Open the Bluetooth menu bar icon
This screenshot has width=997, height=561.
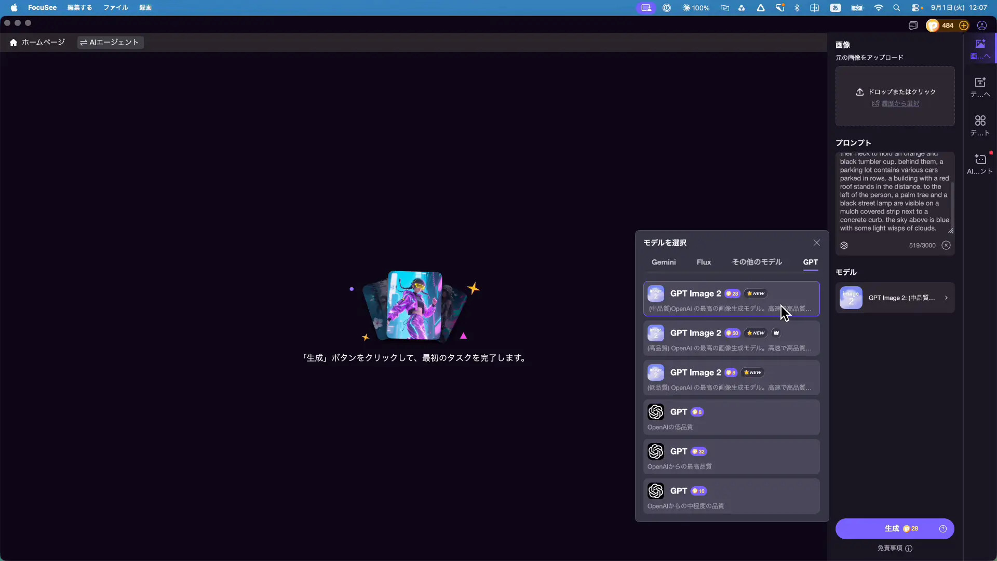point(797,8)
